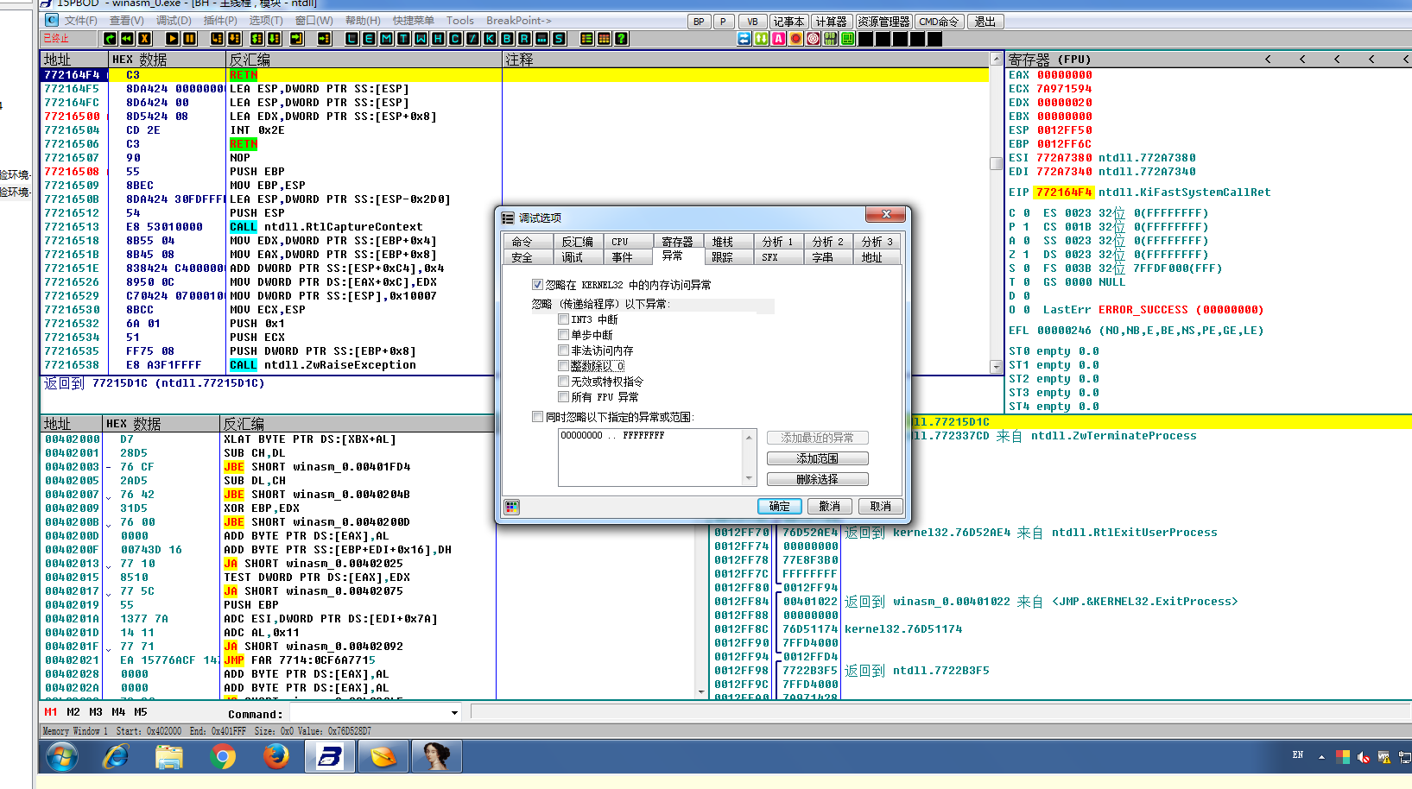Click the 添加范围 button
Image resolution: width=1412 pixels, height=789 pixels.
click(818, 458)
